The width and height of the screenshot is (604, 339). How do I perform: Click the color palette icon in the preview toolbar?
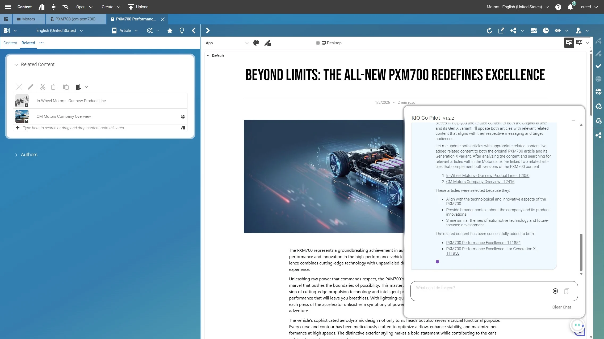coord(256,43)
